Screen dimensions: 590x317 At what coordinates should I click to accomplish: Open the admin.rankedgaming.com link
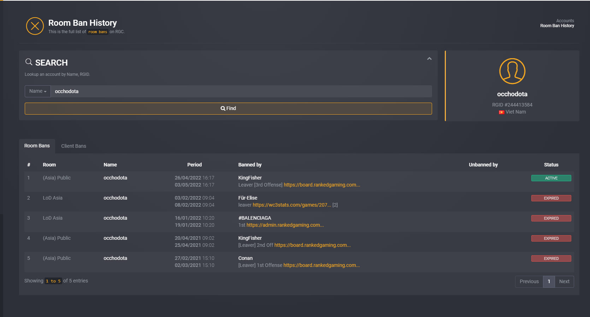click(x=285, y=225)
